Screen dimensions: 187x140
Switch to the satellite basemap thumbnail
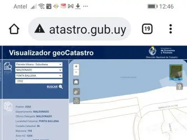point(176,72)
